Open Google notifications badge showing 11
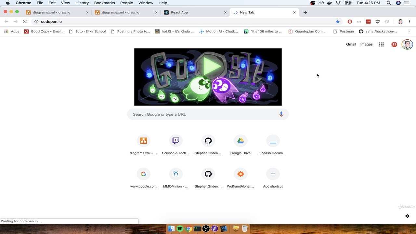Image resolution: width=416 pixels, height=234 pixels. click(394, 45)
